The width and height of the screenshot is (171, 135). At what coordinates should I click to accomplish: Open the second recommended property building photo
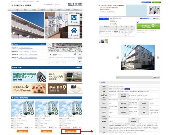(x=47, y=108)
